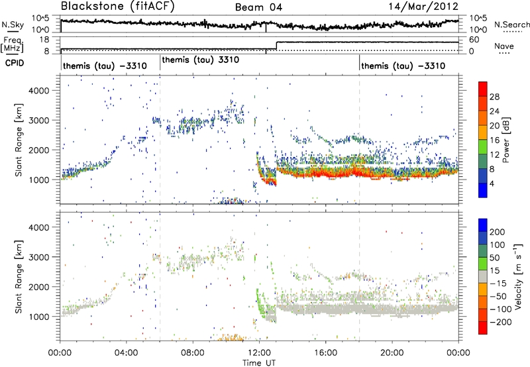Click the frequency step-up in the Freq plot
Image resolution: width=530 pixels, height=367 pixels.
[276, 46]
